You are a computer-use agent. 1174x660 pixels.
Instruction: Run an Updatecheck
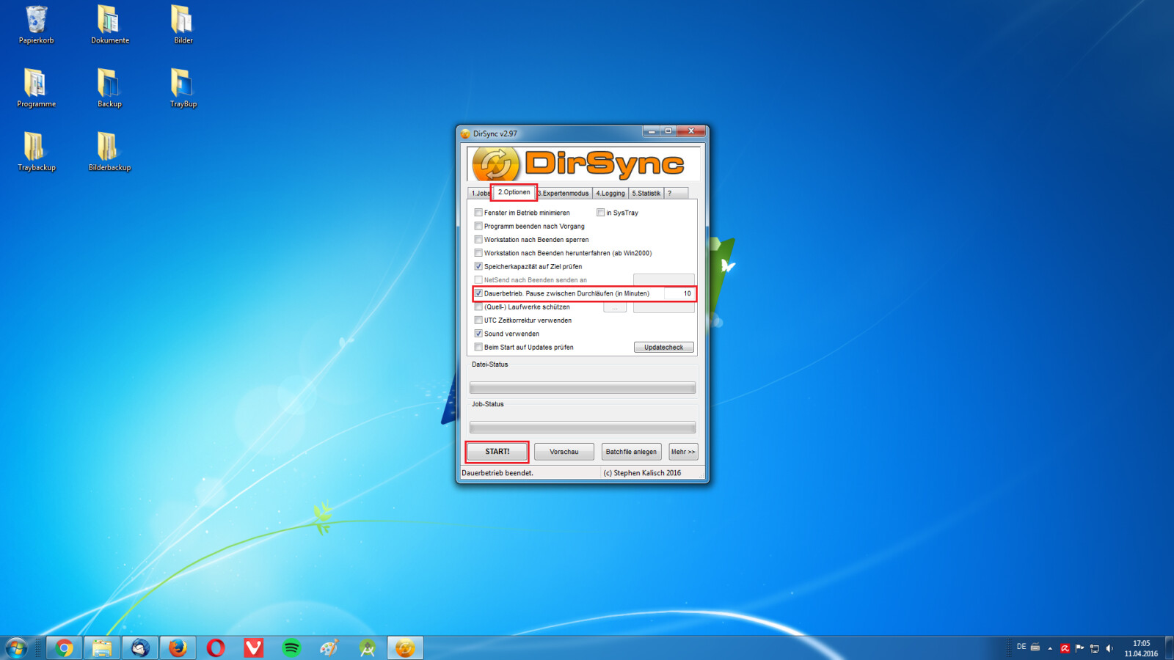(x=663, y=347)
